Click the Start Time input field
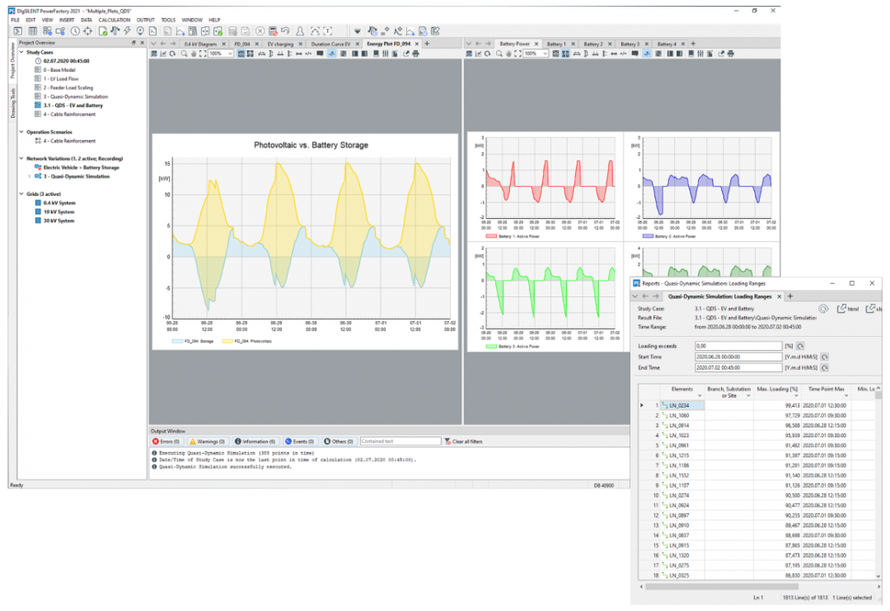Image resolution: width=890 pixels, height=611 pixels. coord(738,357)
